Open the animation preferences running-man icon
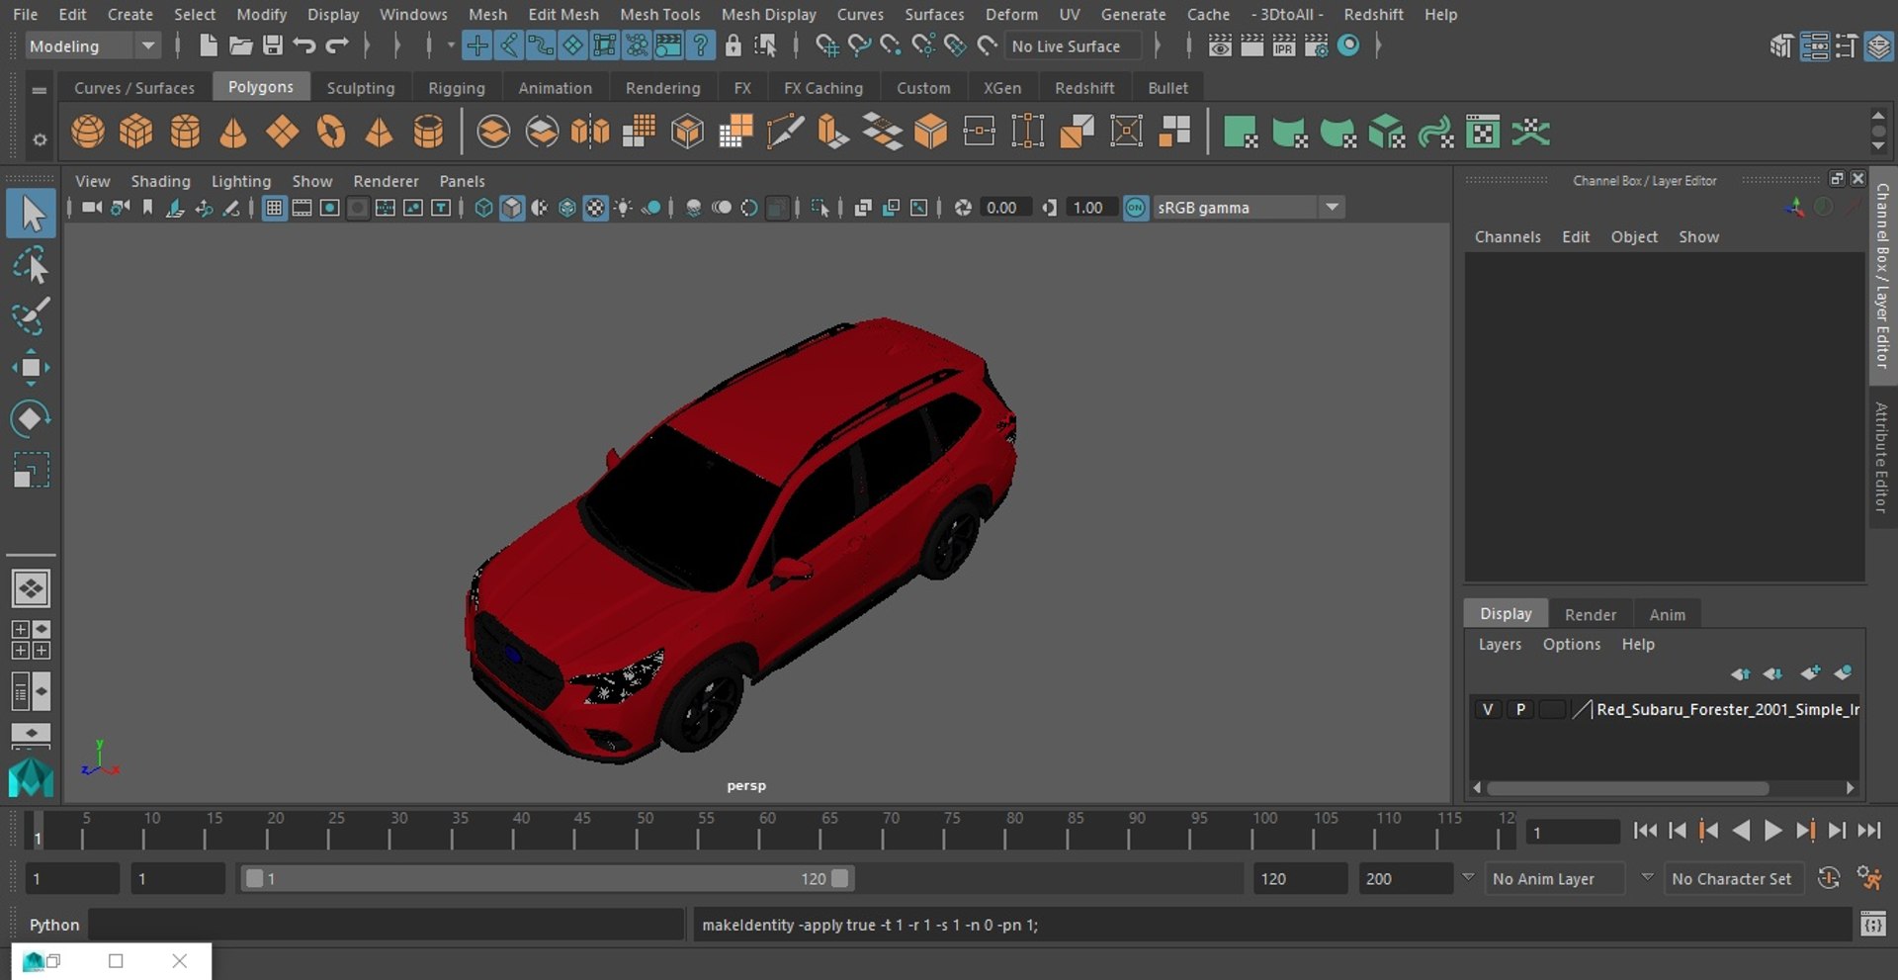 click(1868, 878)
